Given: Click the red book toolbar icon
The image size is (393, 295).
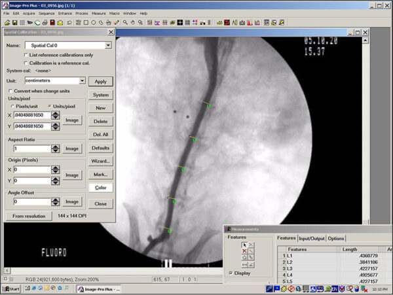Looking at the screenshot, I should coord(52,23).
